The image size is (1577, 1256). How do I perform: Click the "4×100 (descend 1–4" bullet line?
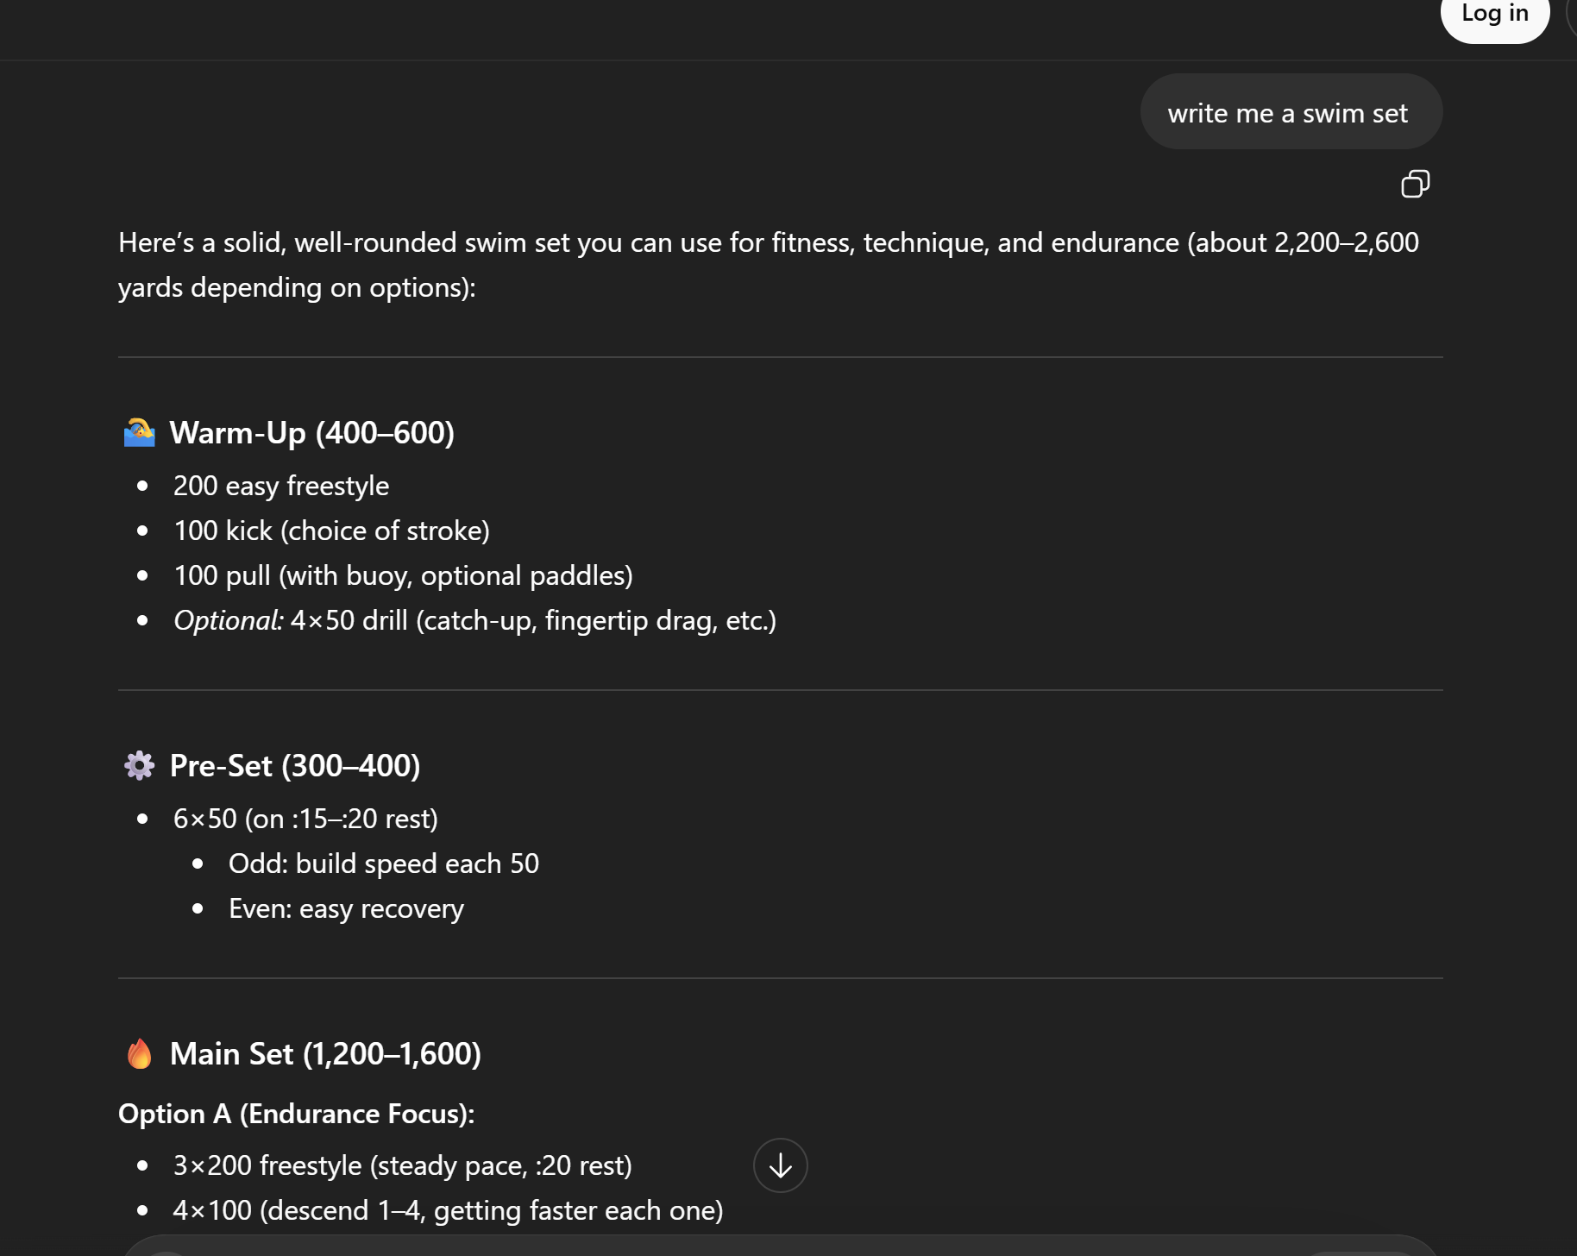448,1210
